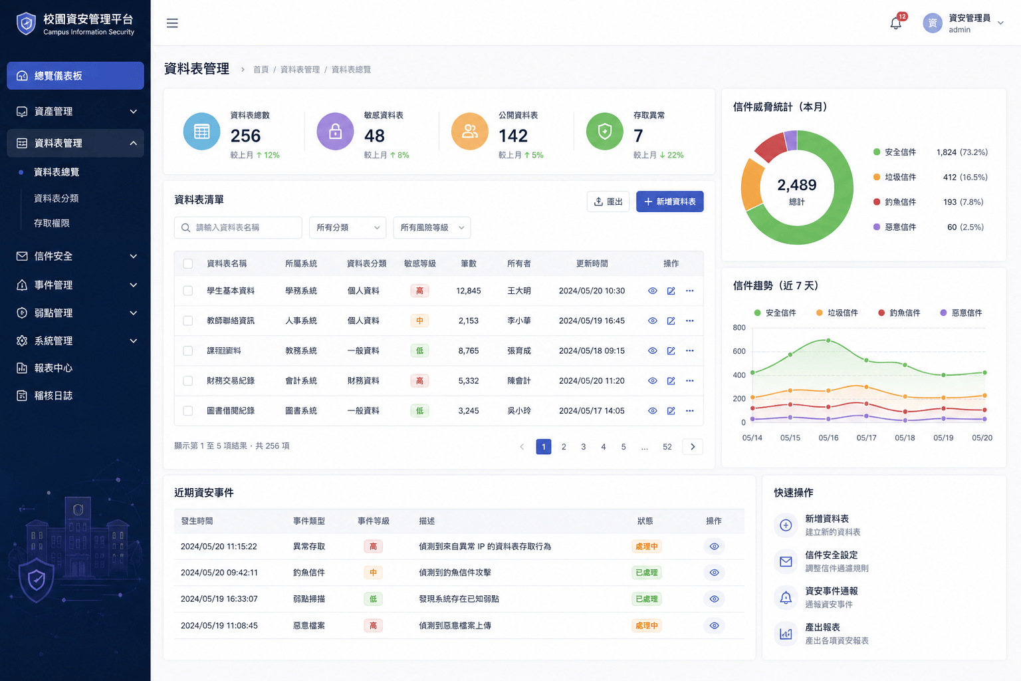1021x681 pixels.
Task: Focus the 請輸入資料表名稱 search field
Action: pyautogui.click(x=238, y=227)
